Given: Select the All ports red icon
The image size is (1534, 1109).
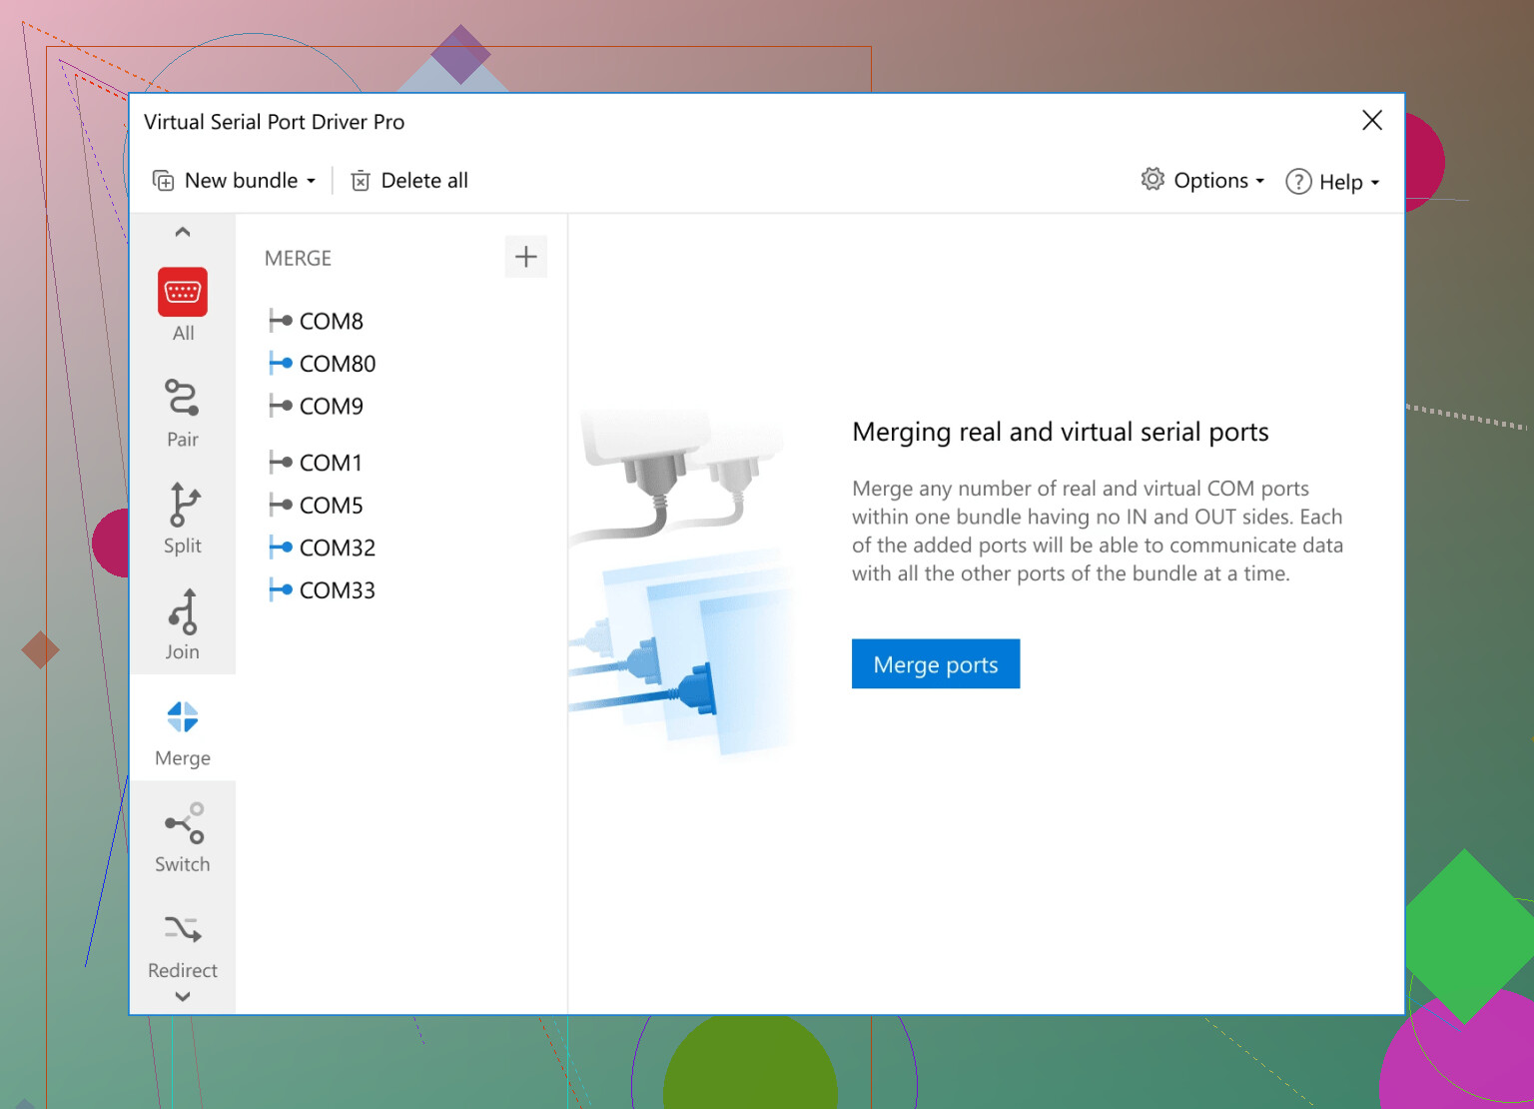Looking at the screenshot, I should [x=182, y=292].
